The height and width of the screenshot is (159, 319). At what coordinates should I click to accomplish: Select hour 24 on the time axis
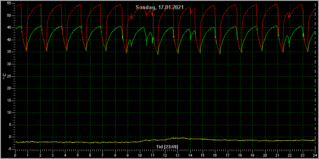pos(315,155)
